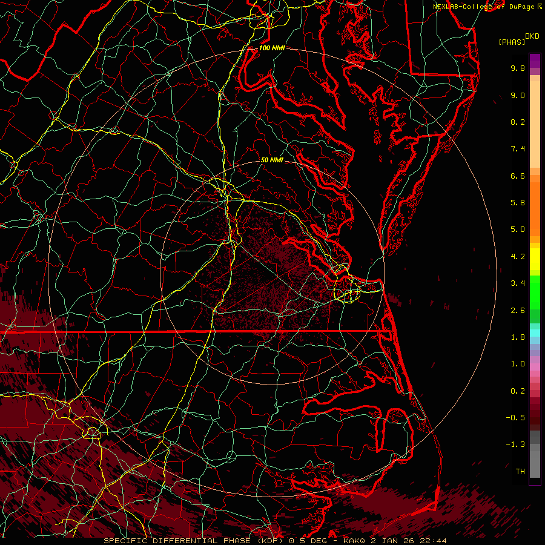
Task: Click the TH label on the legend
Action: click(x=520, y=472)
